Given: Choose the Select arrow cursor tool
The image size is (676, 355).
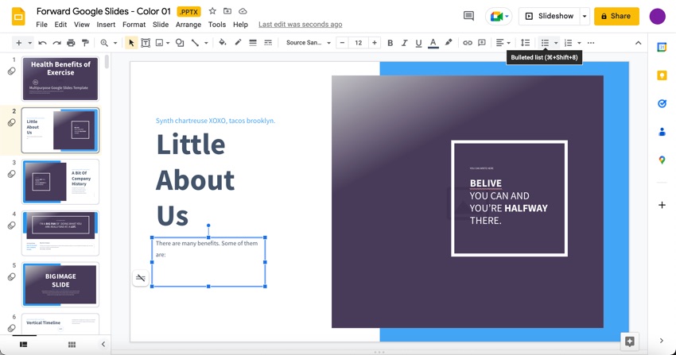Looking at the screenshot, I should tap(131, 43).
